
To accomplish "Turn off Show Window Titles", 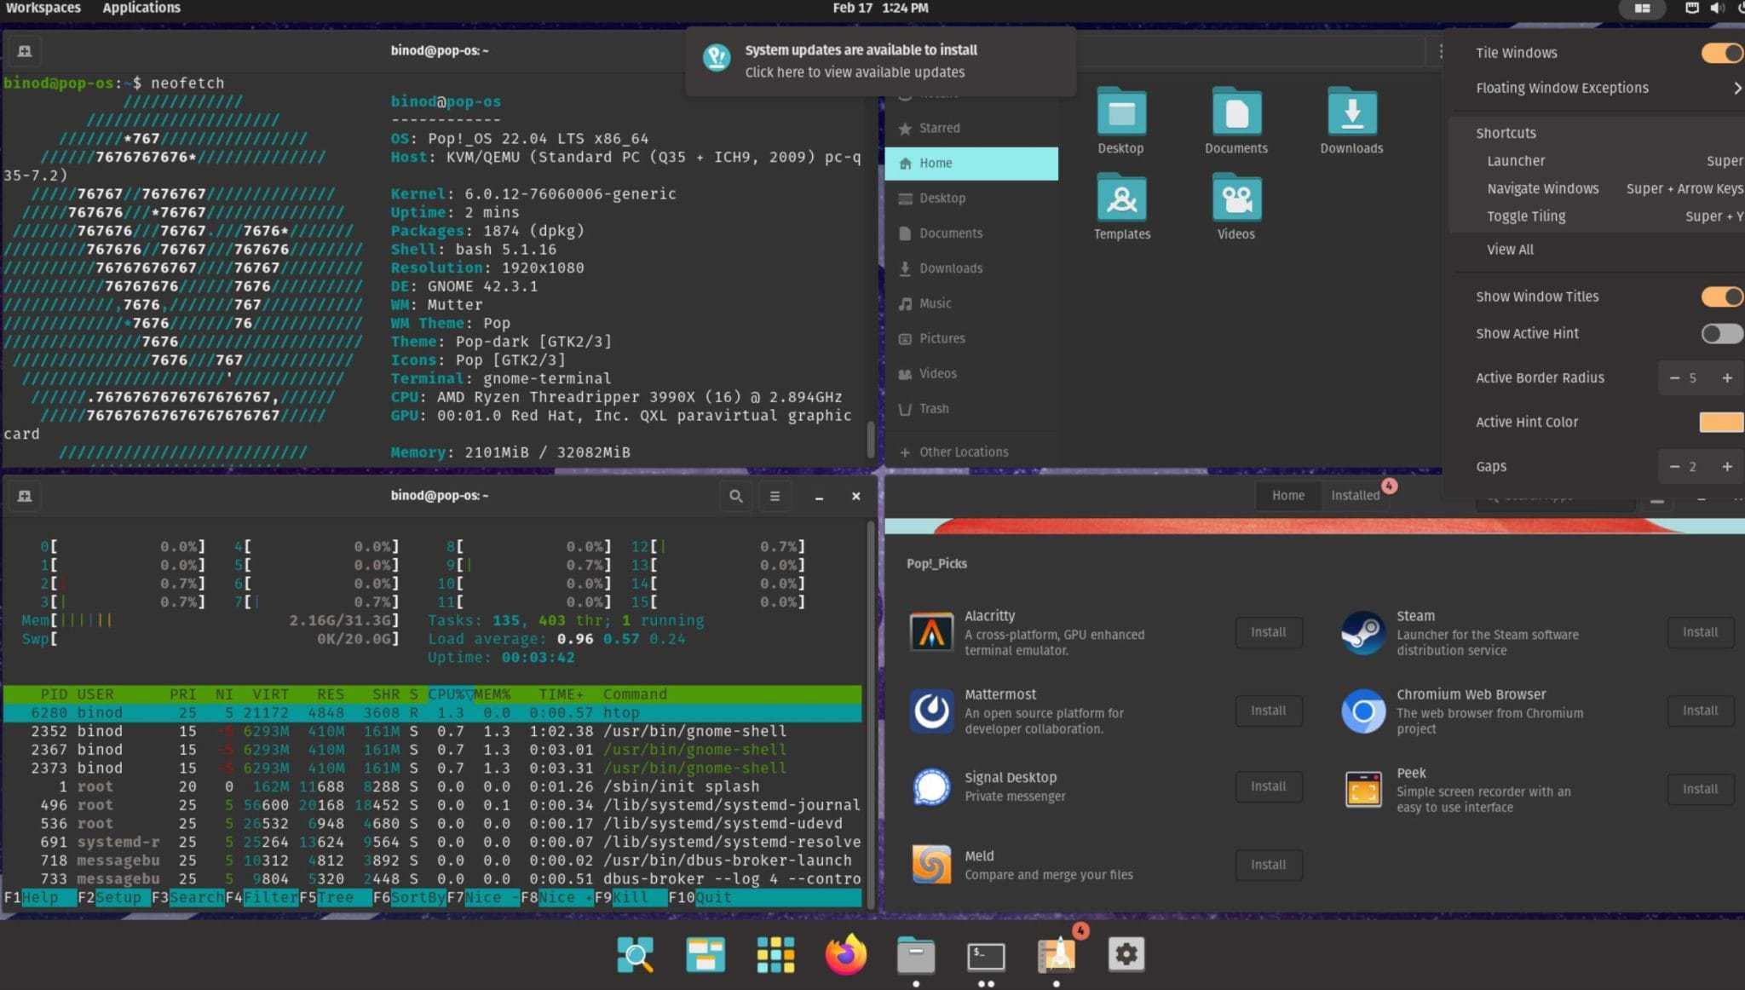I will coord(1720,296).
